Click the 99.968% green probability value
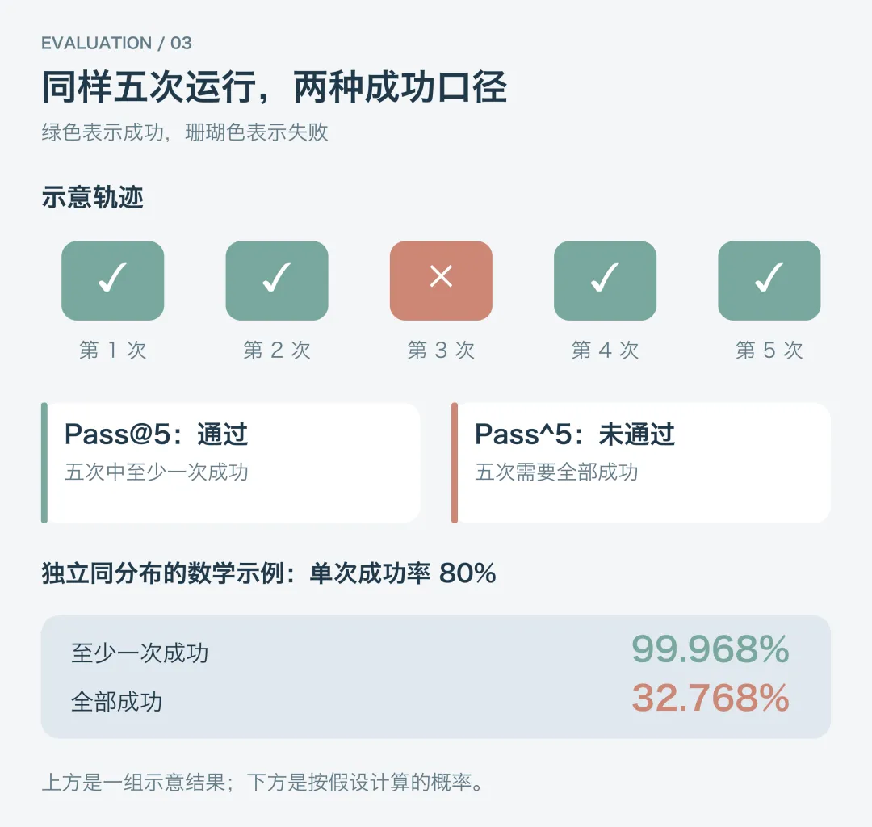 tap(711, 649)
